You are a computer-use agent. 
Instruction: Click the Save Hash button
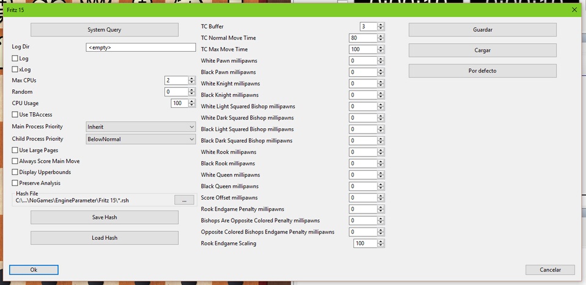click(x=104, y=217)
